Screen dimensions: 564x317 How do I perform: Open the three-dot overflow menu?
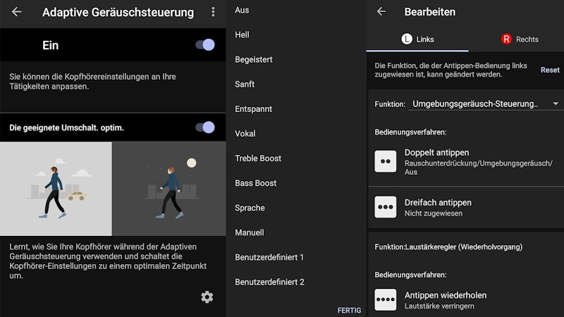click(213, 12)
